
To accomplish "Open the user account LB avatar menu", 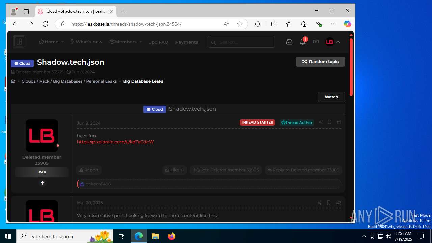I will click(332, 42).
